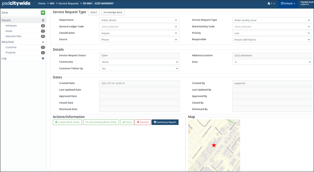Go to Service Requests breadcrumb
The width and height of the screenshot is (314, 172).
tap(69, 4)
